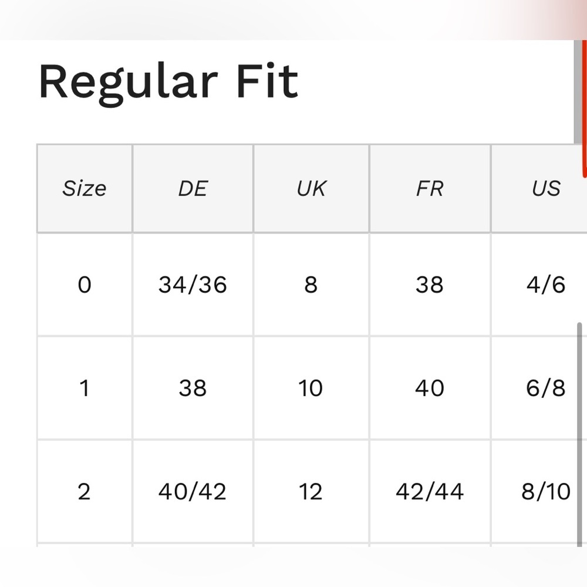Select the US column header
The height and width of the screenshot is (587, 587).
(546, 188)
